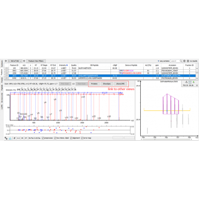This screenshot has width=199, height=199.
Task: Switch to the LC/MS side tab
Action: point(2,106)
